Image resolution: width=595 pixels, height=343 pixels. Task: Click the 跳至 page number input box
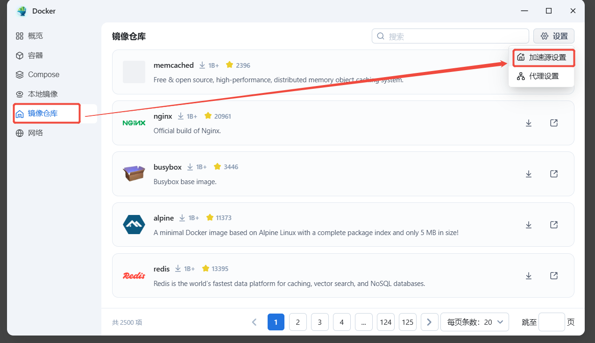(x=552, y=322)
